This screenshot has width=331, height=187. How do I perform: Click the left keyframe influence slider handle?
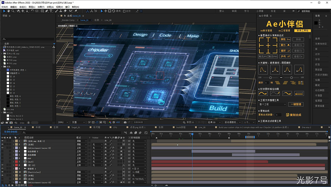(x=270, y=78)
